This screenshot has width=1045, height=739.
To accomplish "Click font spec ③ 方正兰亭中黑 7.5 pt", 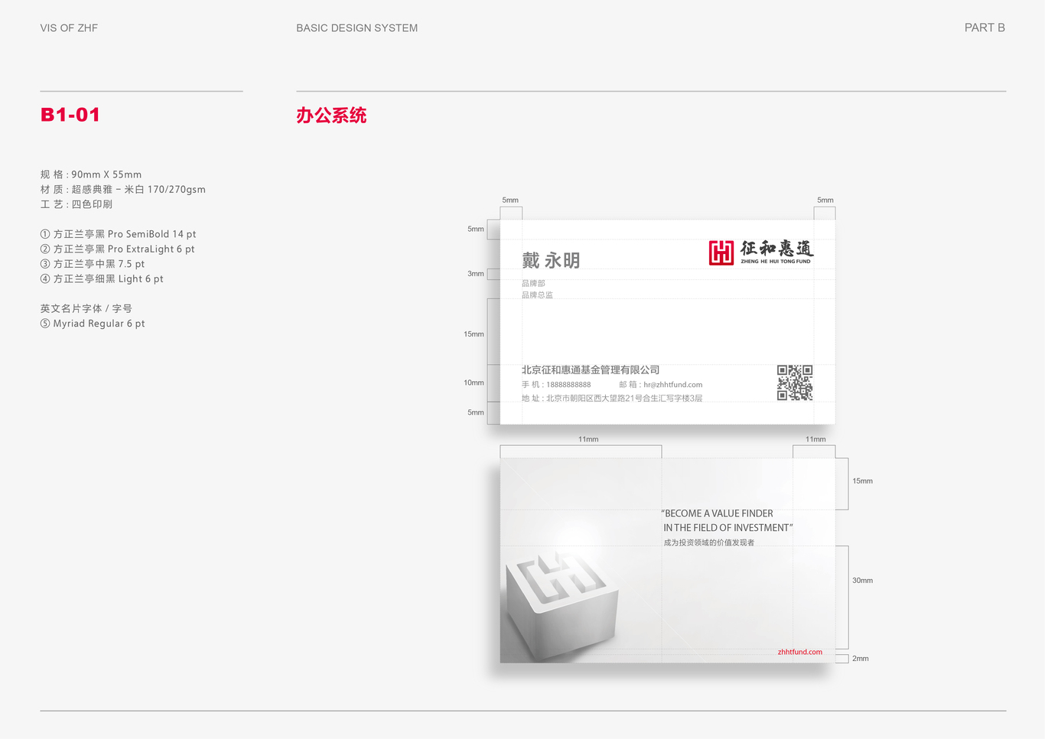I will tap(93, 264).
